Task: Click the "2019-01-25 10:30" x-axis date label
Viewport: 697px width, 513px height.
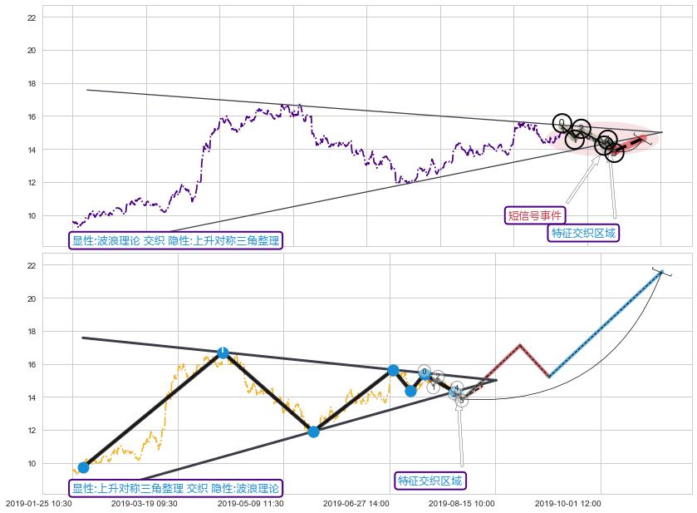Action: [39, 503]
